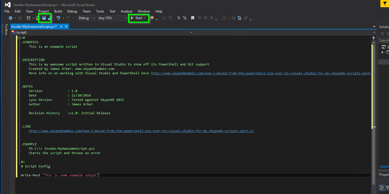389x194 pixels.
Task: Switch to Solution Explorer bottom tab
Action: 384,167
